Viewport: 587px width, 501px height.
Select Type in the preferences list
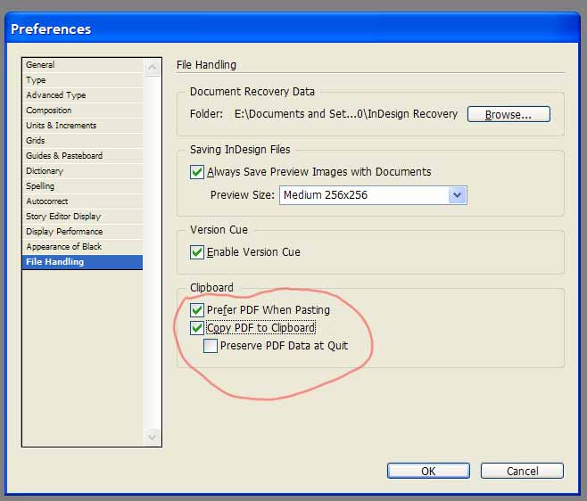point(82,80)
